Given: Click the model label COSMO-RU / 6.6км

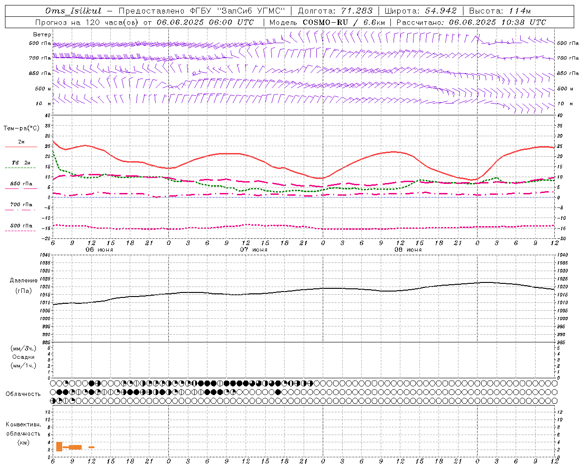Looking at the screenshot, I should pos(344,22).
